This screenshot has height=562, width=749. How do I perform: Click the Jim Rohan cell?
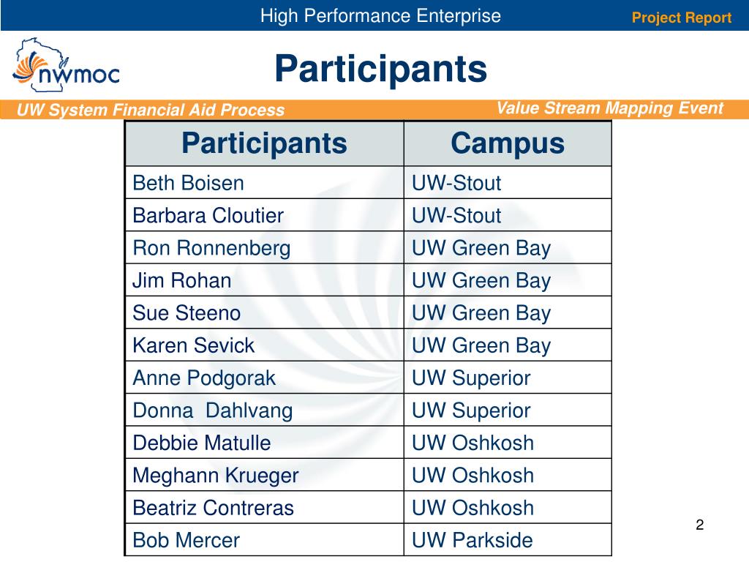coord(264,280)
